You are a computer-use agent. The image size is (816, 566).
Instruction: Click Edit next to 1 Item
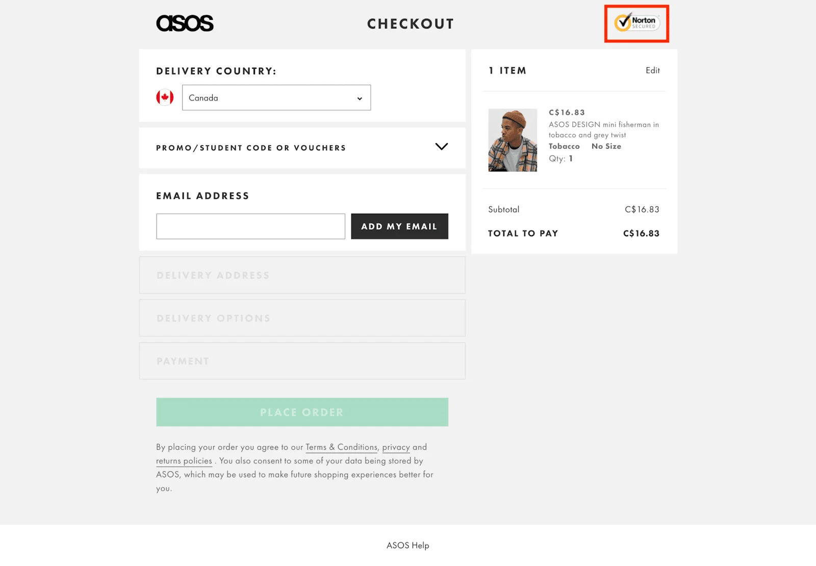click(653, 70)
